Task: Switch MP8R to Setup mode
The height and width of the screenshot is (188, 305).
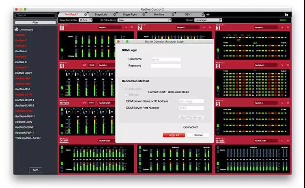Action: coord(91,103)
